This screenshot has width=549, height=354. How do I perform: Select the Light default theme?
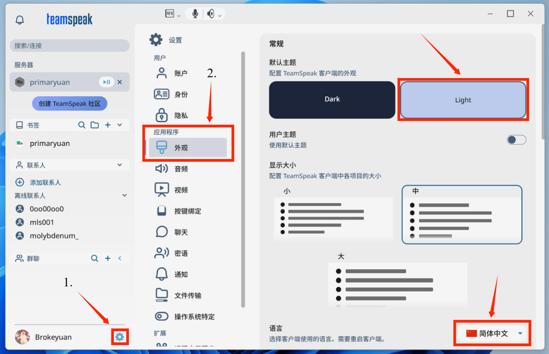[463, 100]
